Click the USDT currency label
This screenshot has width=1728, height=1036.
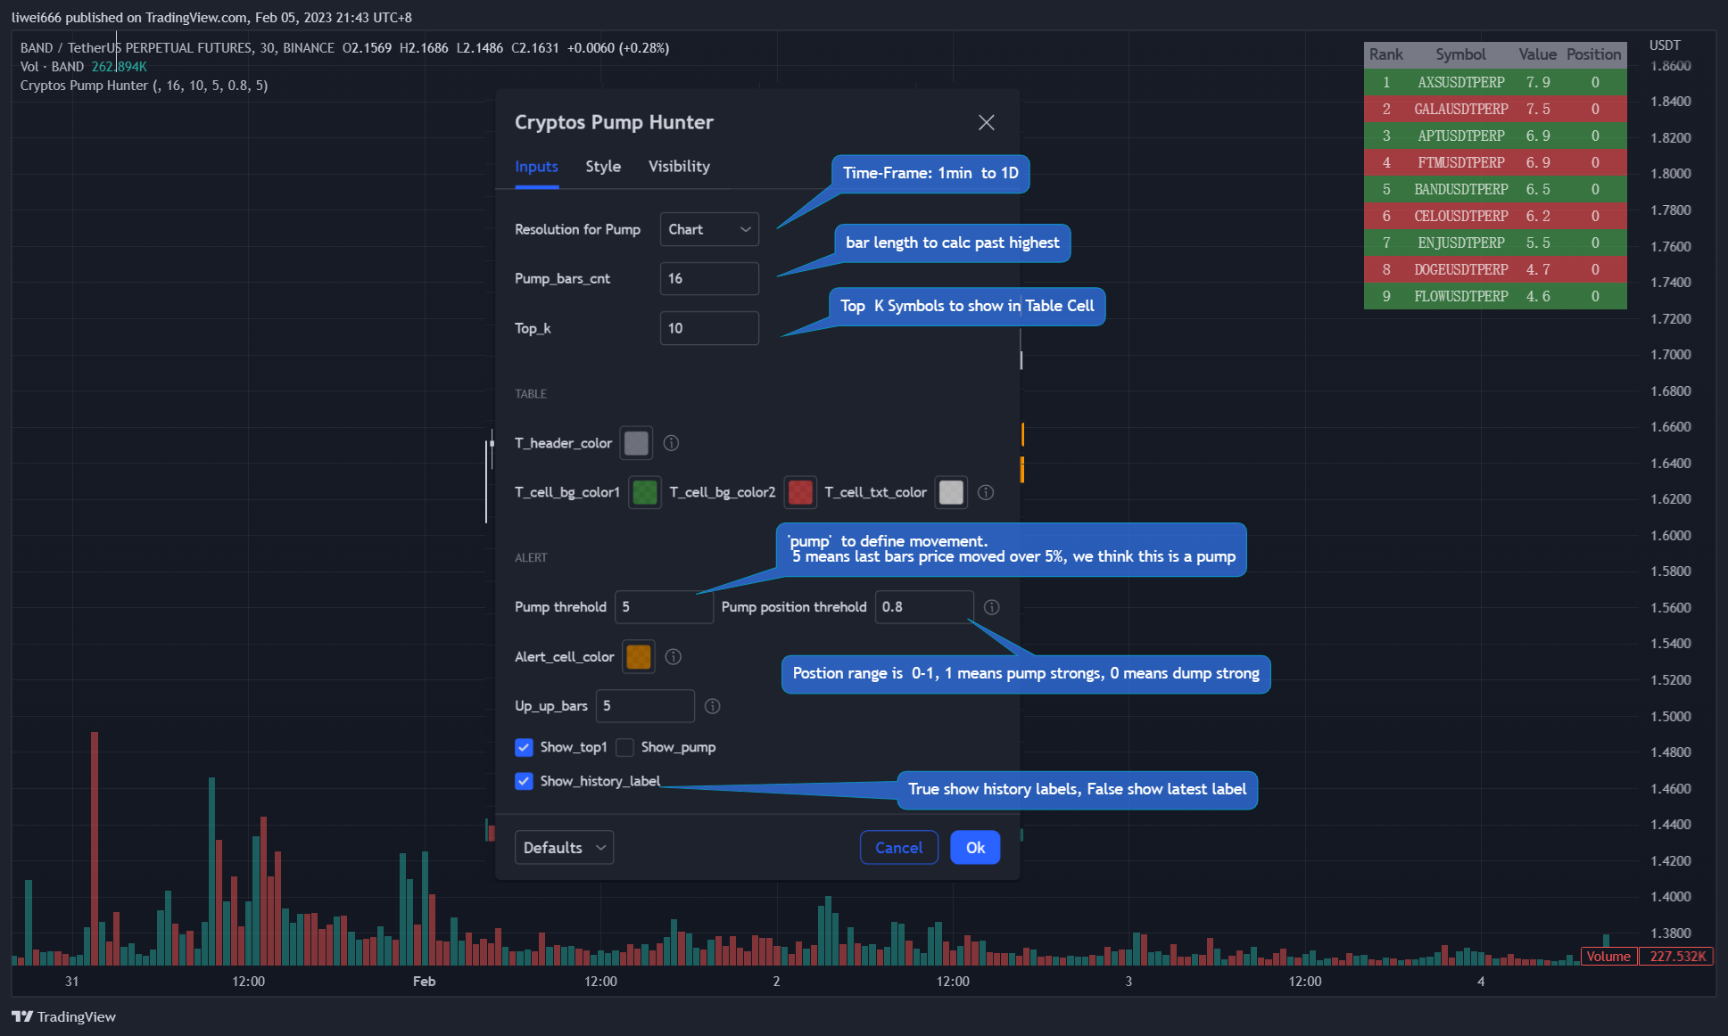[x=1665, y=45]
